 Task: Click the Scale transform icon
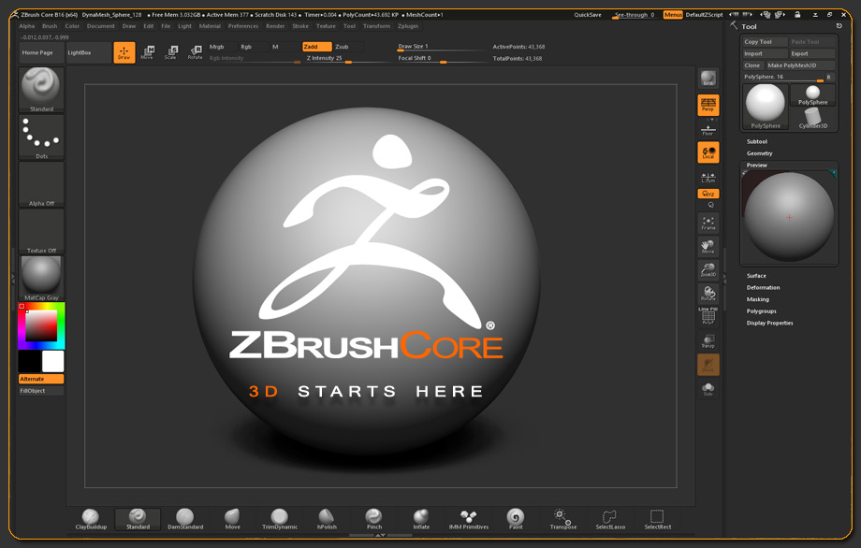click(x=170, y=52)
